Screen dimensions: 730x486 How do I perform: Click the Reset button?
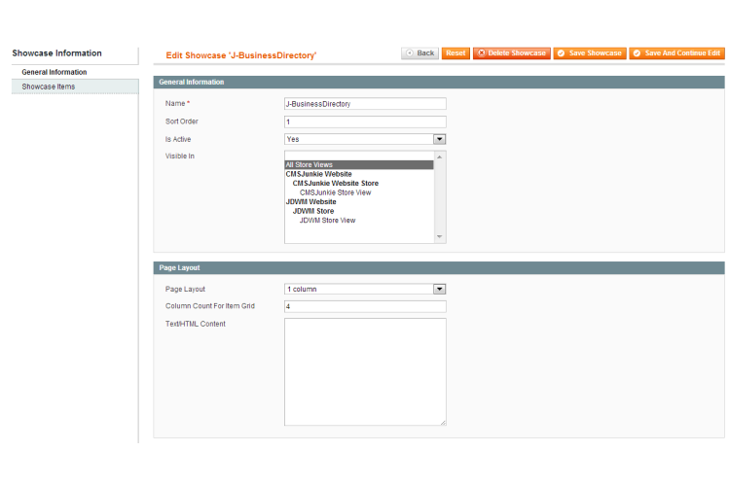coord(456,53)
